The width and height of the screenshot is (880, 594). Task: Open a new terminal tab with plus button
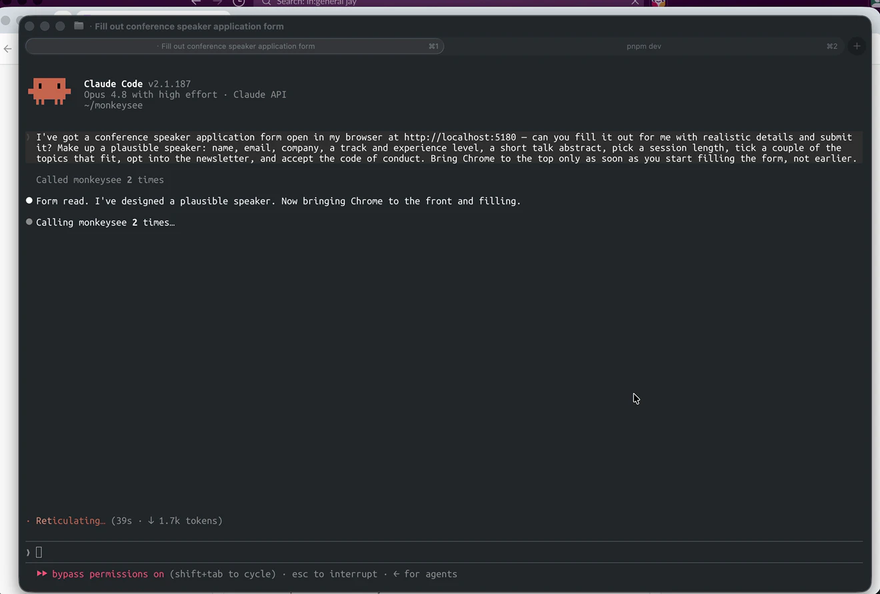[x=857, y=46]
